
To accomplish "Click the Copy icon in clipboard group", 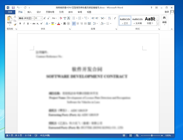I will (x=15, y=21).
